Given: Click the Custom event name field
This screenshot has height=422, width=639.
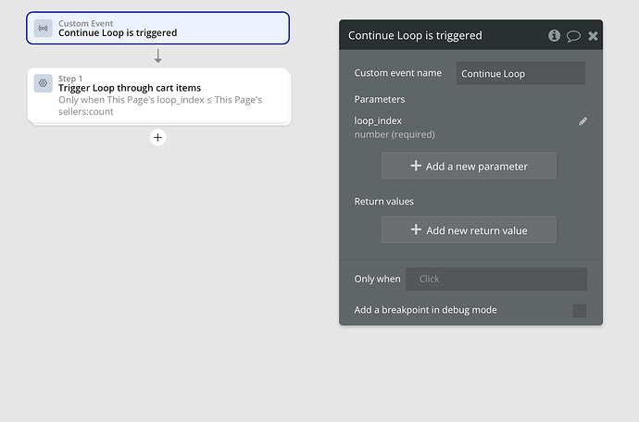Looking at the screenshot, I should tap(520, 73).
